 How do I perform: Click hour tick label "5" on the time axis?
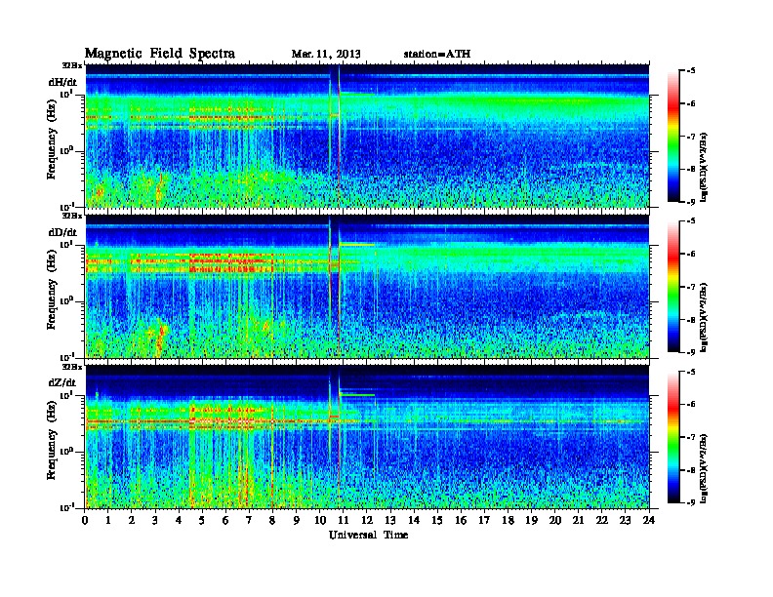tap(202, 520)
